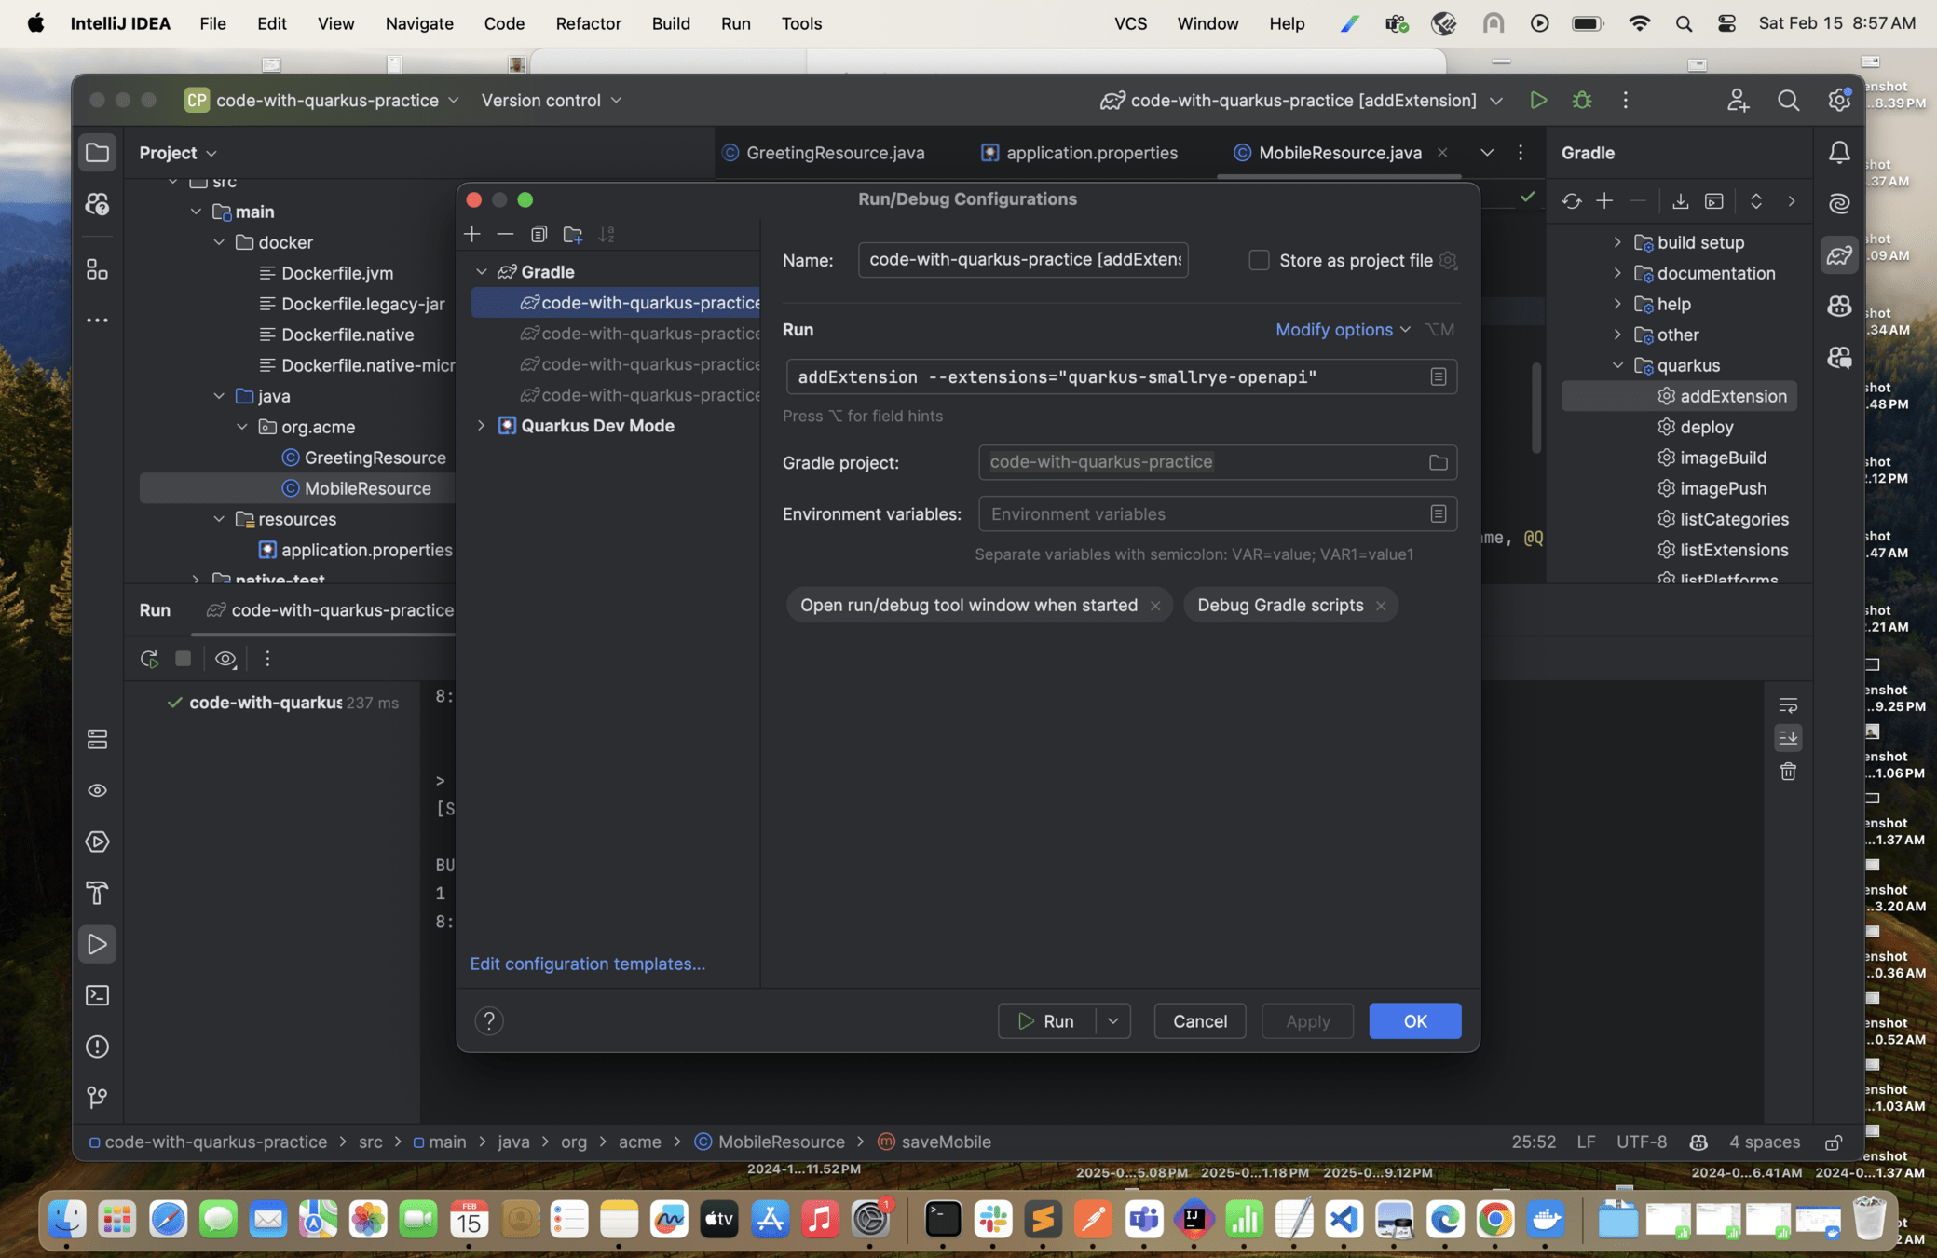Viewport: 1937px width, 1258px height.
Task: Click the Git branch tool window icon
Action: (x=98, y=1098)
